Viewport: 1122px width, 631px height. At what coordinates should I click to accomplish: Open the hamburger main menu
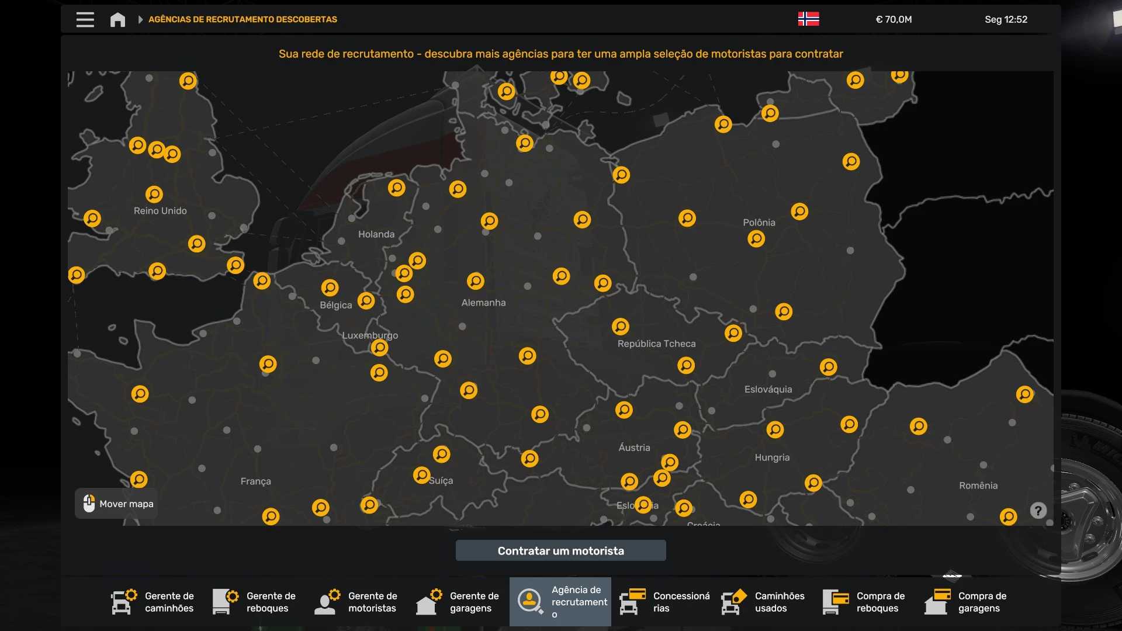[x=85, y=19]
